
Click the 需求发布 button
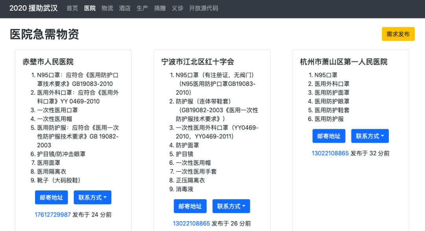[x=398, y=34]
